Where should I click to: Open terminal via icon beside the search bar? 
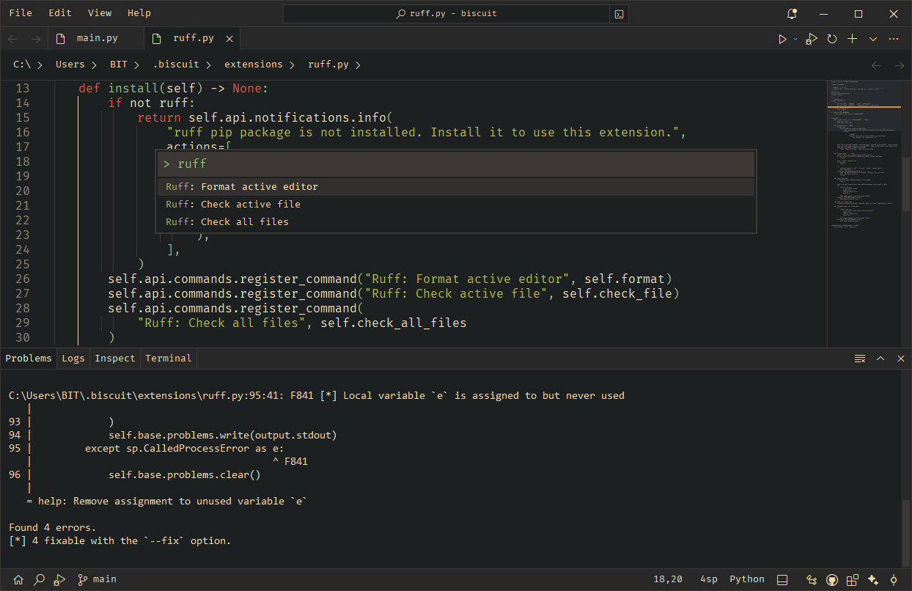click(x=620, y=14)
